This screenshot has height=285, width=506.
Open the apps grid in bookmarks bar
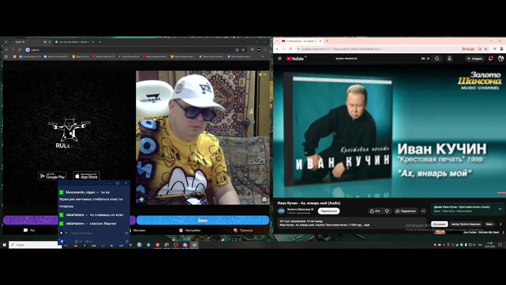(6, 57)
